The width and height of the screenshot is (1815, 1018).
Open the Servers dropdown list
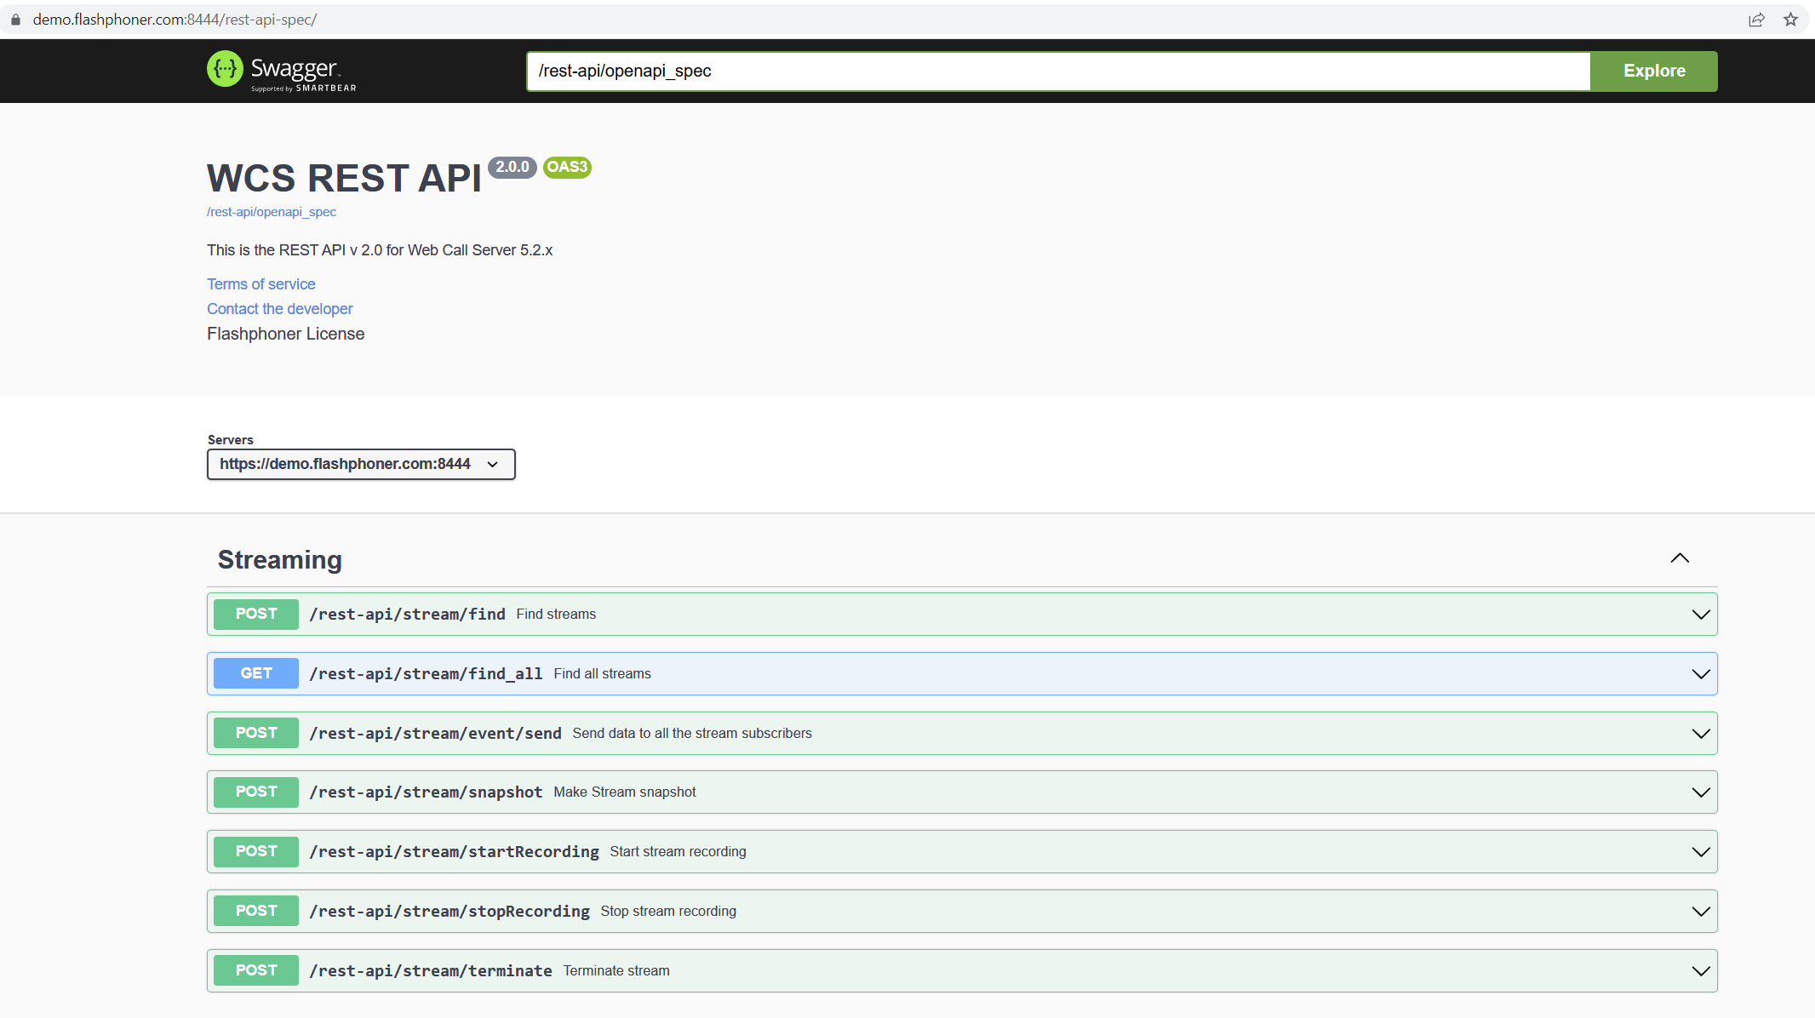361,464
